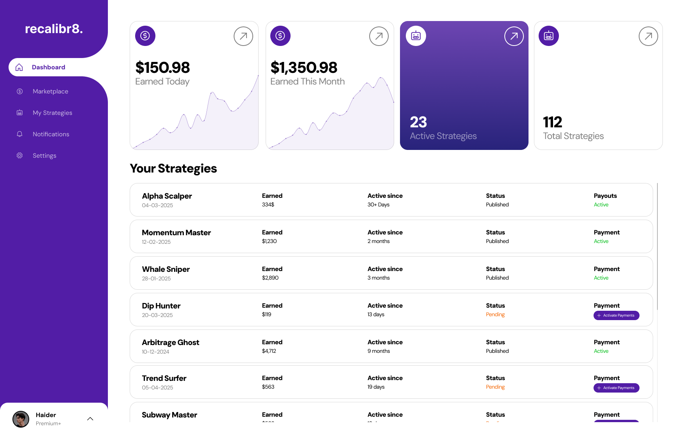Activate Payments for Trend Surfer
Viewport: 673px width, 435px height.
pyautogui.click(x=616, y=388)
